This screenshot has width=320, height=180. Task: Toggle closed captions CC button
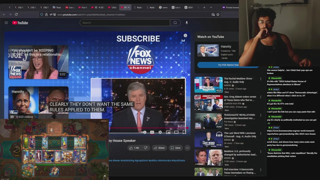click(152, 132)
